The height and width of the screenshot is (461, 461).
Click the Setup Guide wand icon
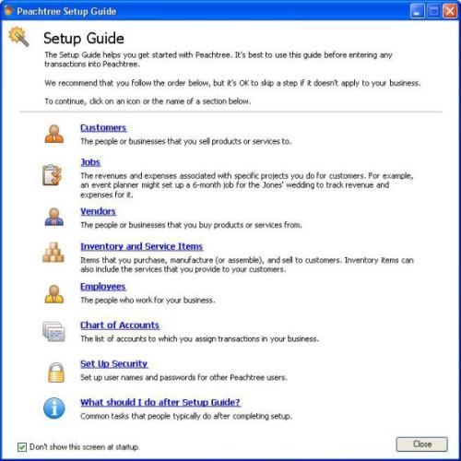[x=19, y=37]
